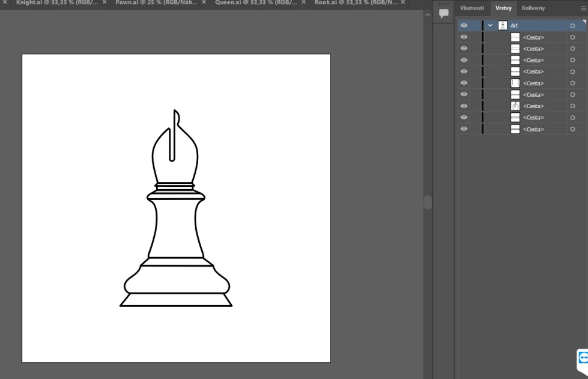This screenshot has width=588, height=379.
Task: Target the <Cesta> with bishop head thumbnail
Action: tap(572, 106)
